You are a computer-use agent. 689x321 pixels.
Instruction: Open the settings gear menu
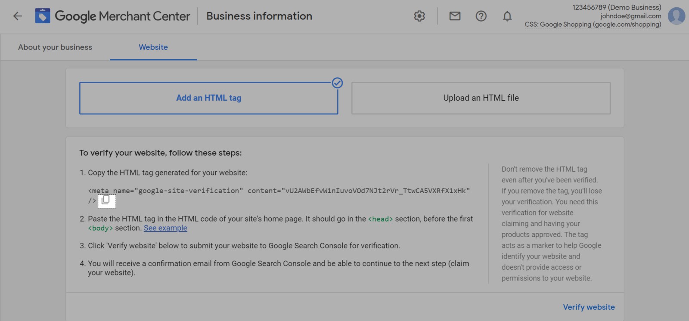(419, 16)
